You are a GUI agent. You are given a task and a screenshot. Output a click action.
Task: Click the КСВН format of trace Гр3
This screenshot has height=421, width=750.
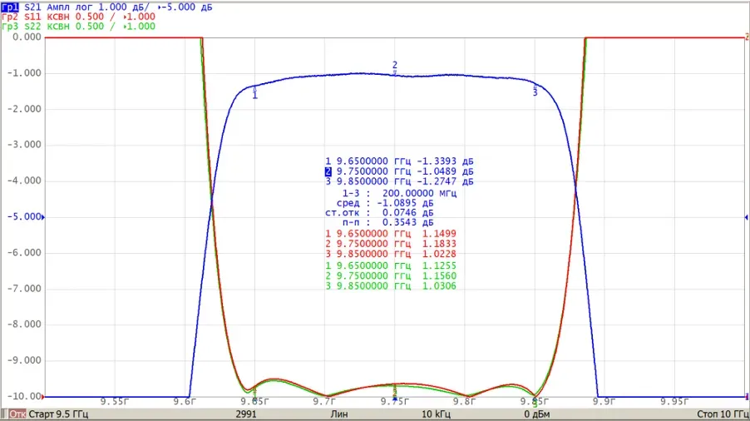tap(58, 27)
